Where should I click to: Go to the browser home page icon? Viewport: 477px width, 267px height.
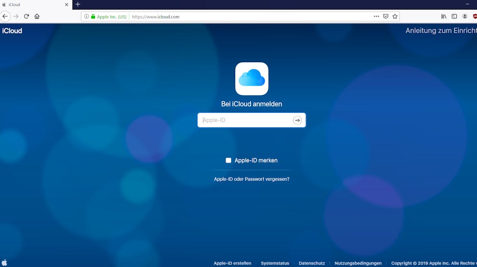coord(37,16)
